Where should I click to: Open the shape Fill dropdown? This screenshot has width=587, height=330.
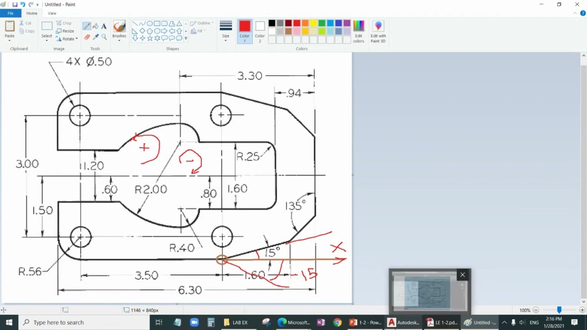tap(198, 31)
